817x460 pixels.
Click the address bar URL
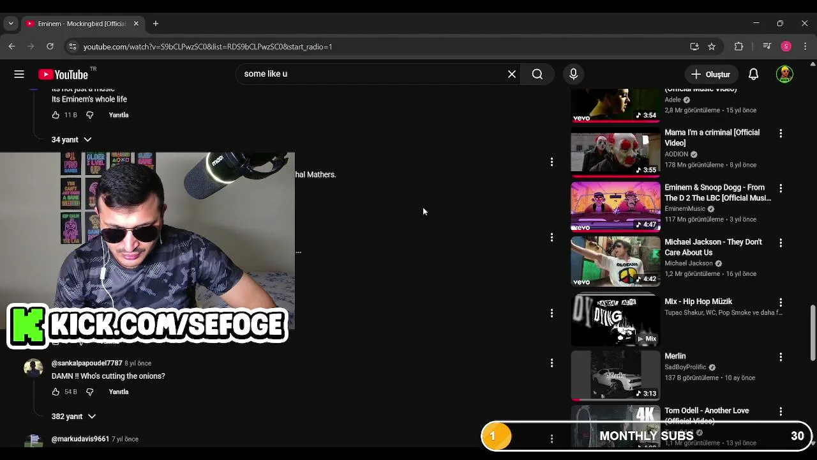click(207, 47)
